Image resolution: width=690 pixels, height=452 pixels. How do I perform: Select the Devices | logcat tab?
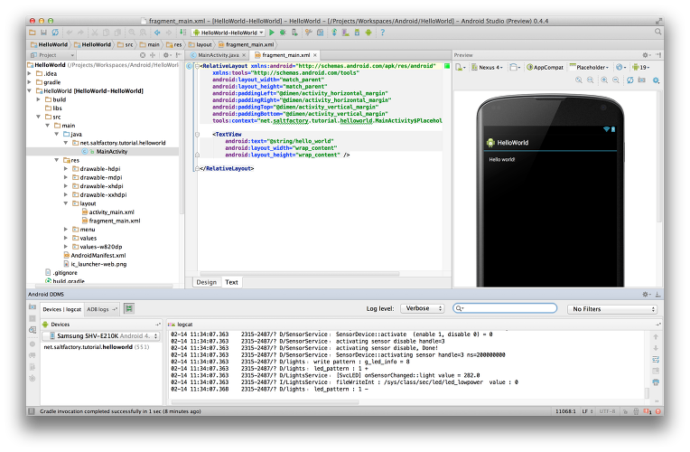tap(62, 309)
